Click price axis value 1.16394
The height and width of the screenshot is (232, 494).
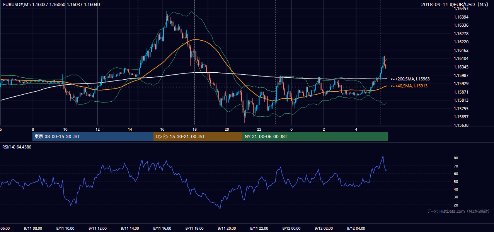(x=461, y=17)
